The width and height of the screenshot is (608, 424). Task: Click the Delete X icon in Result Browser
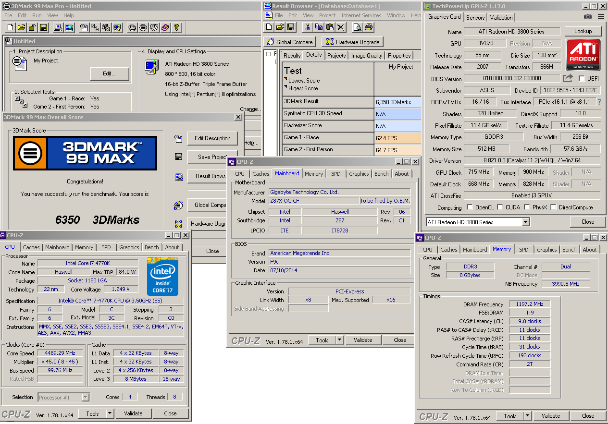(342, 27)
